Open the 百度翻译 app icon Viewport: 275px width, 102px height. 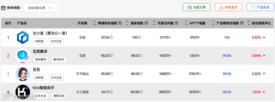(x=23, y=55)
